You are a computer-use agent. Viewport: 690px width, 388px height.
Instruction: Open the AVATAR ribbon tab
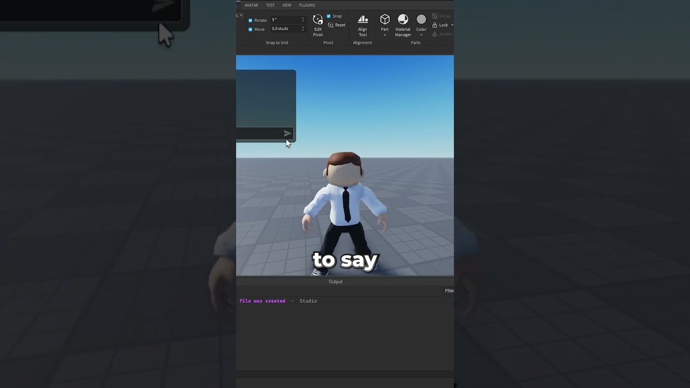tap(251, 5)
